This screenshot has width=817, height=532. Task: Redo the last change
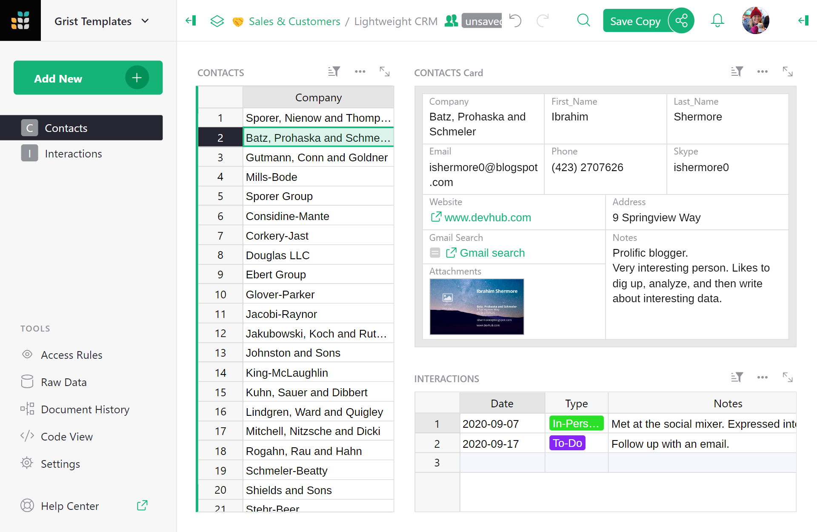tap(543, 20)
